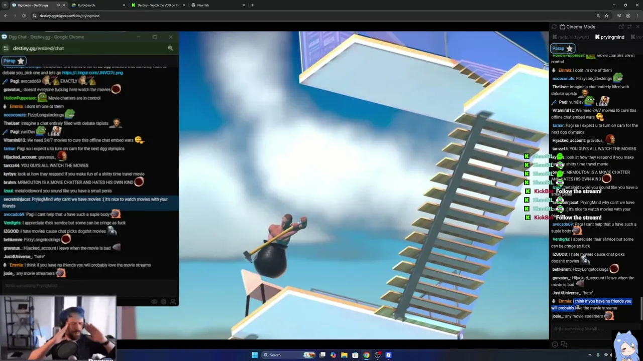Screen dimensions: 643x361
Task: Open File Explorer from the taskbar
Action: 344,355
